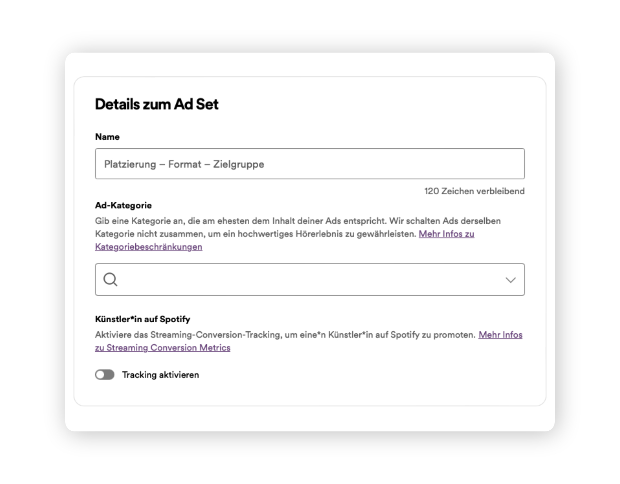Enable the Tracking aktivieren switch
Screen dimensions: 620x484
(105, 375)
